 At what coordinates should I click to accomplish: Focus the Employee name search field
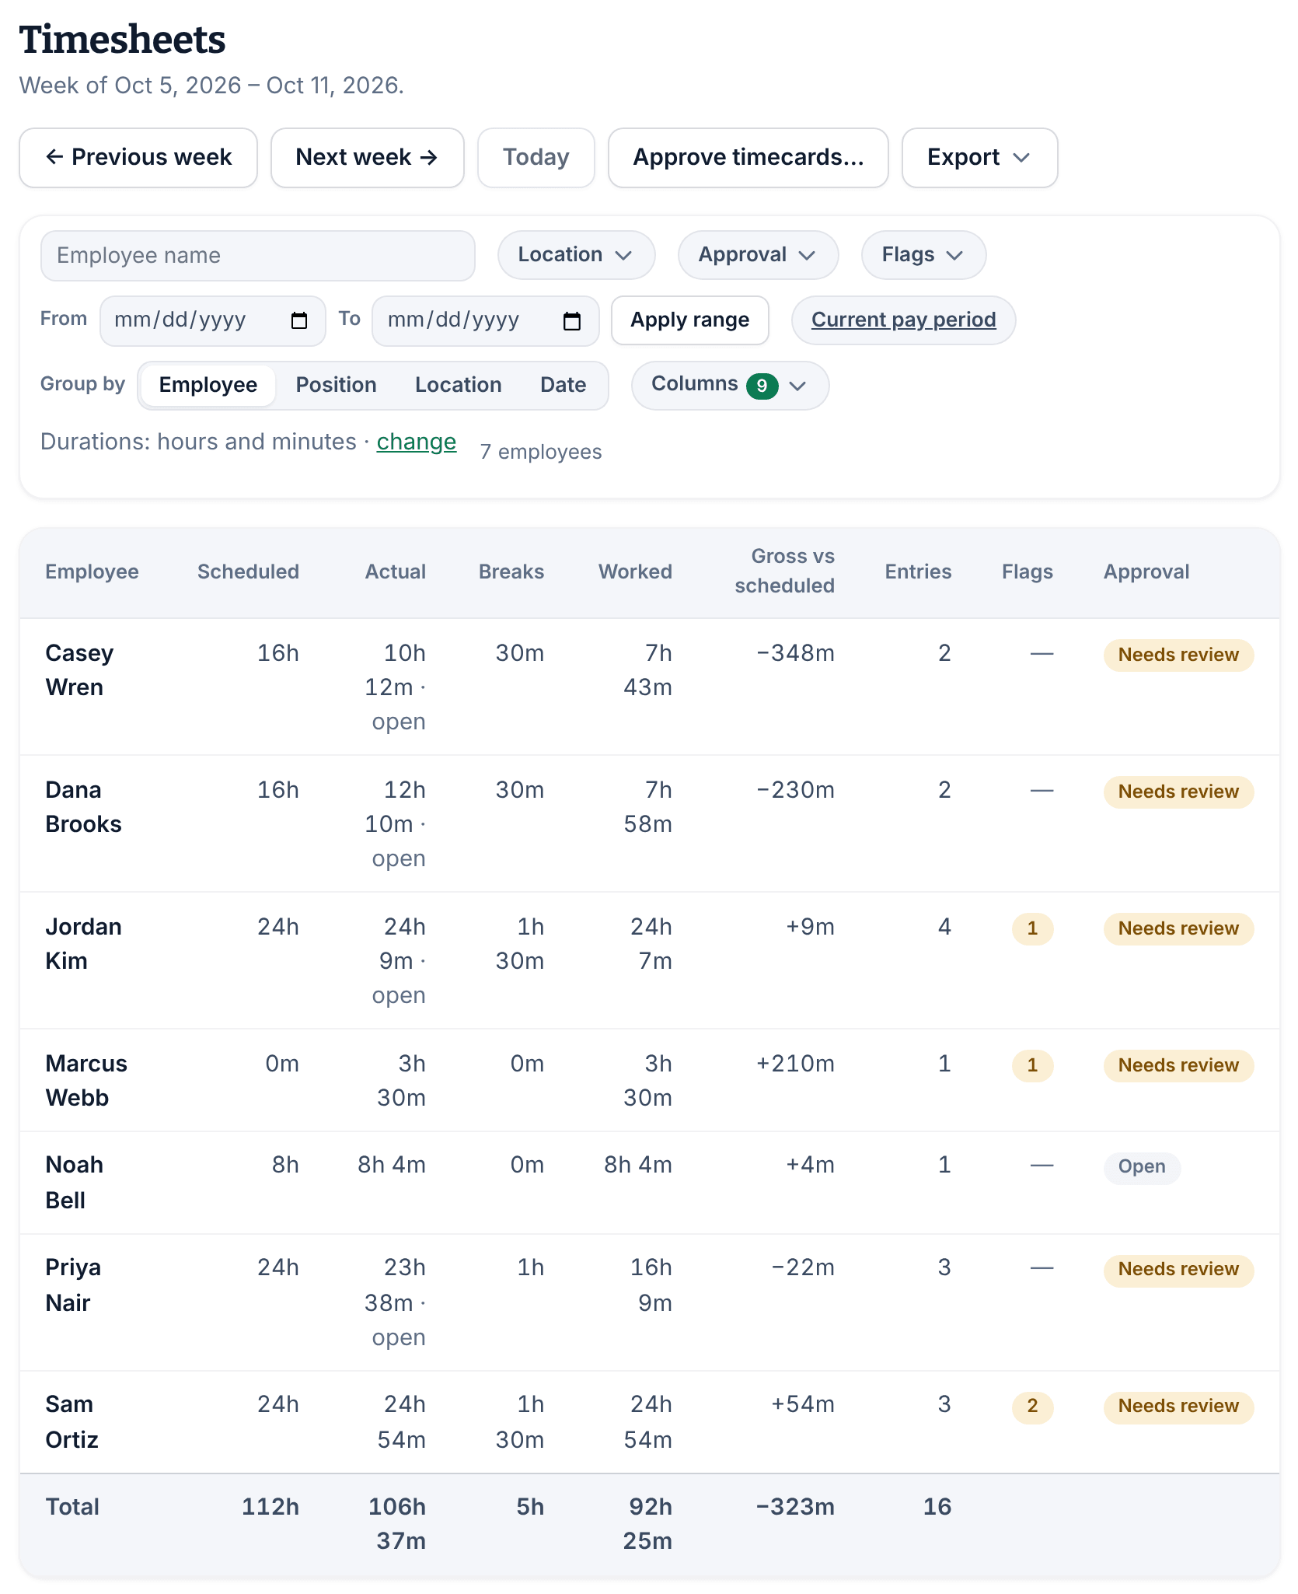click(258, 256)
